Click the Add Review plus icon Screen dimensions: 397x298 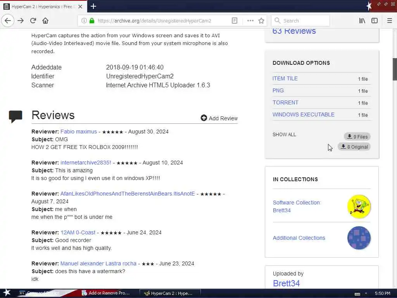(204, 118)
